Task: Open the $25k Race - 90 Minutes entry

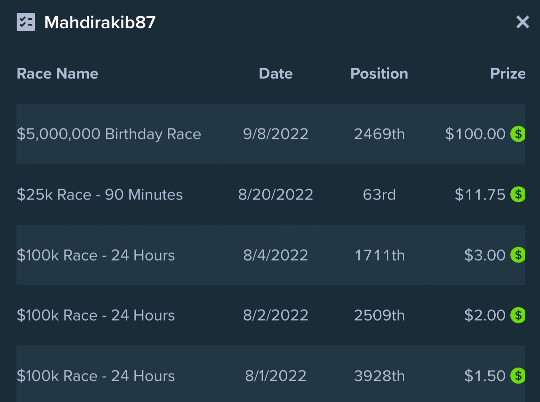Action: pyautogui.click(x=271, y=194)
